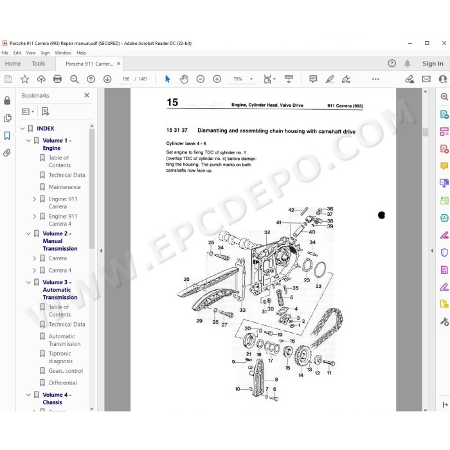Expand the Carrera 4 bookmark
The height and width of the screenshot is (450, 450).
[35, 271]
